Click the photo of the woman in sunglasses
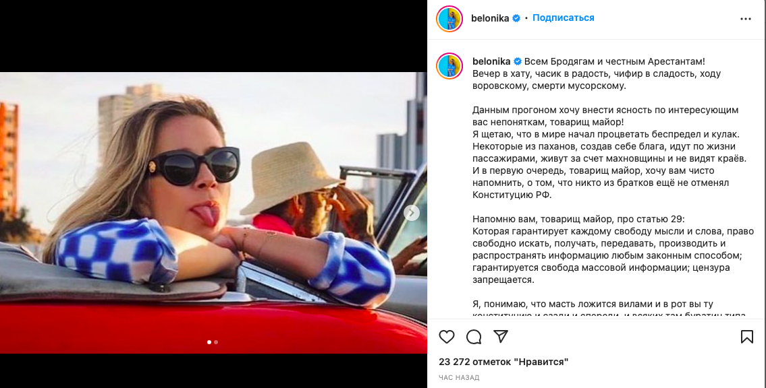This screenshot has height=388, width=766. coord(213,212)
